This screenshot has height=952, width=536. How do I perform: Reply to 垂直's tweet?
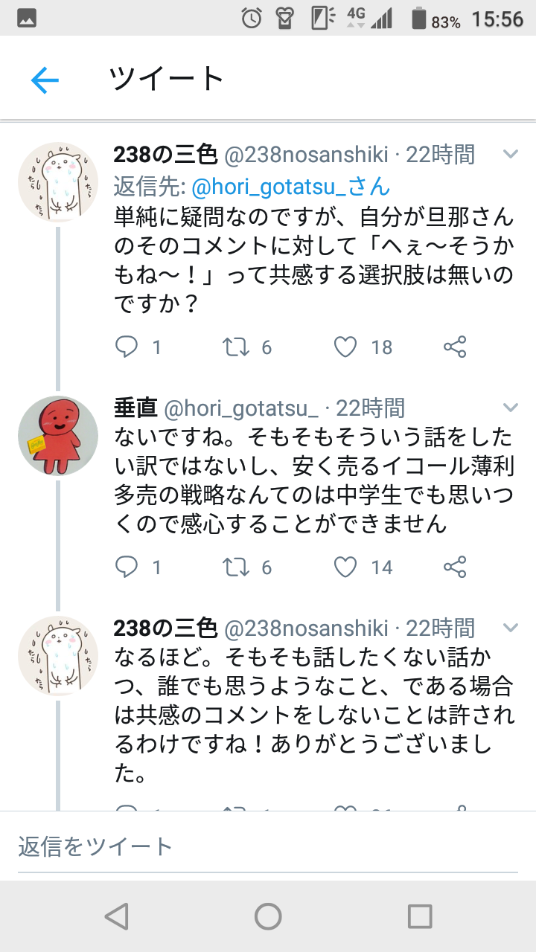tap(127, 567)
